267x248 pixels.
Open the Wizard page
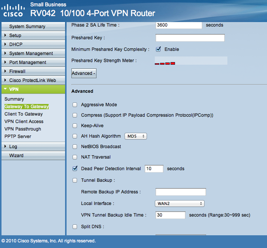pos(33,156)
